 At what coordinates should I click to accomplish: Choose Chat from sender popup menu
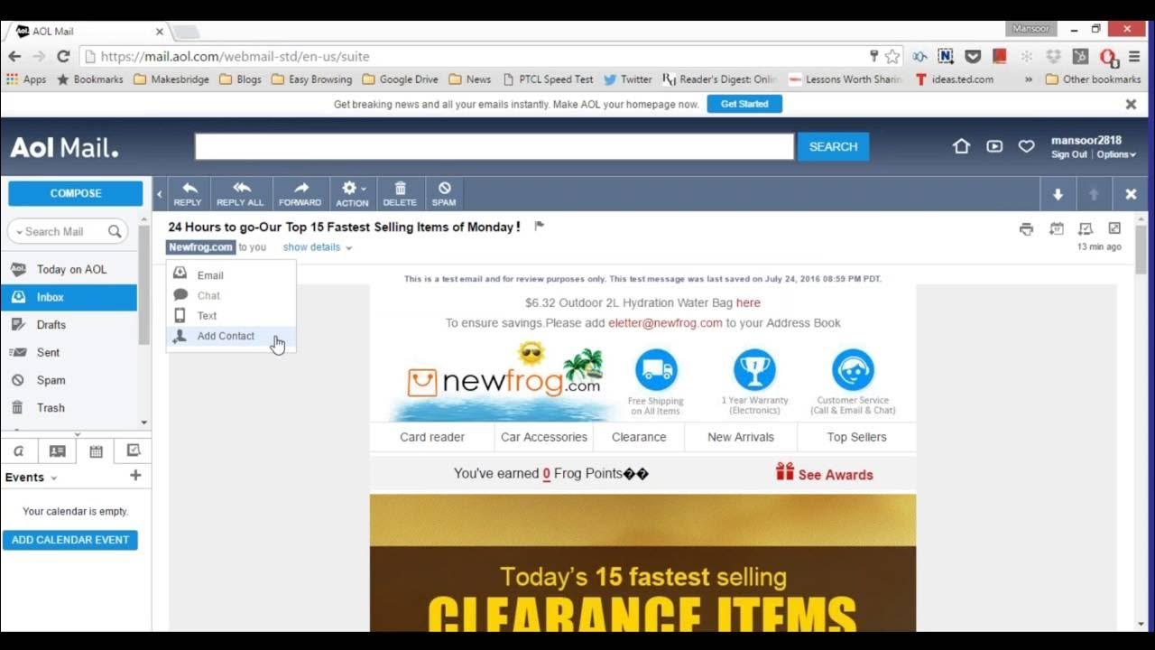[231, 295]
